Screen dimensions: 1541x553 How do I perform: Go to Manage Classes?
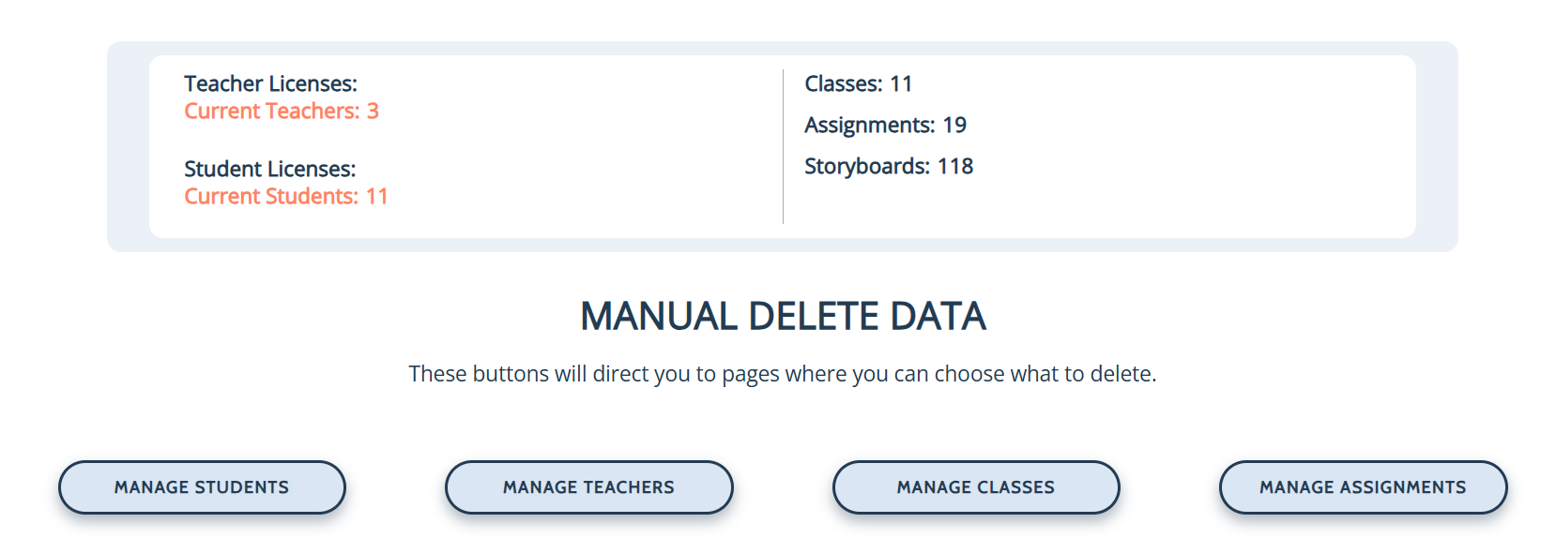[975, 487]
